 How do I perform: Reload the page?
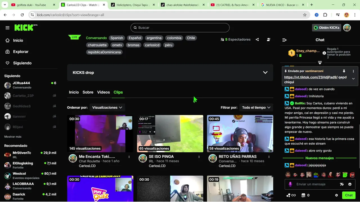[x=22, y=15]
